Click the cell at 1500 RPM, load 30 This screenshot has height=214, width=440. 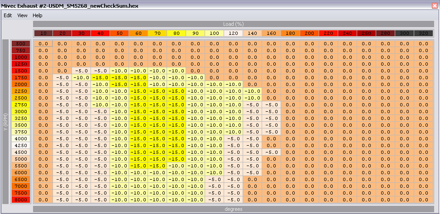pyautogui.click(x=81, y=71)
